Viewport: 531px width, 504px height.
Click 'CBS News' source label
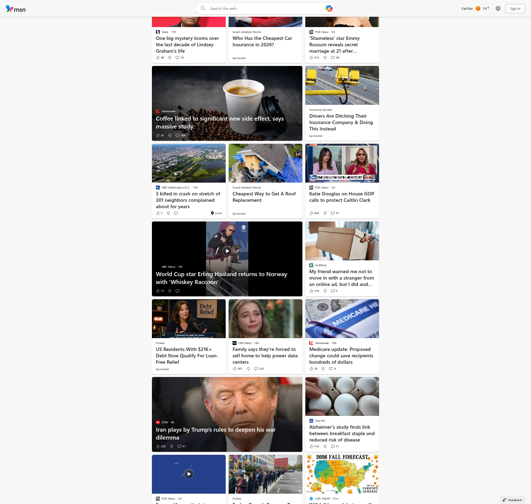244,343
